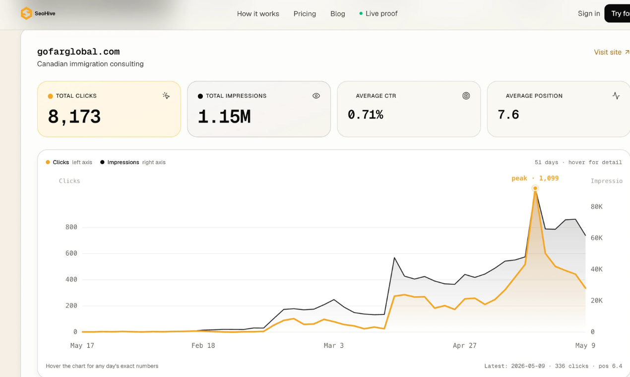The width and height of the screenshot is (630, 377).
Task: Select the Average Position card
Action: [559, 109]
